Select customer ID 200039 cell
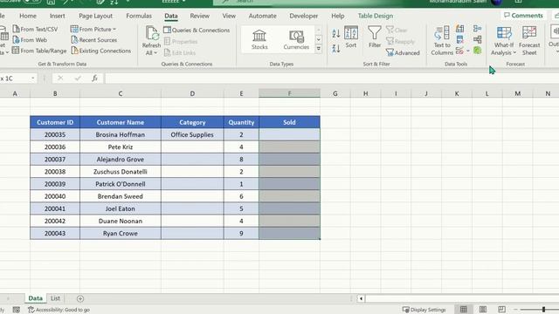Image resolution: width=559 pixels, height=314 pixels. coord(55,184)
